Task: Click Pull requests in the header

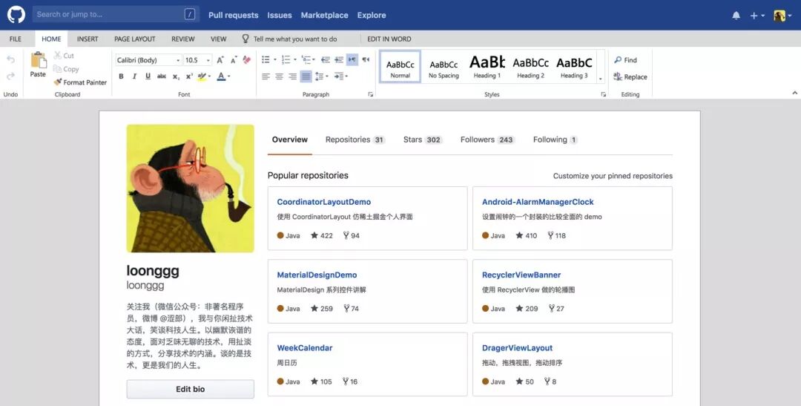Action: (x=234, y=16)
